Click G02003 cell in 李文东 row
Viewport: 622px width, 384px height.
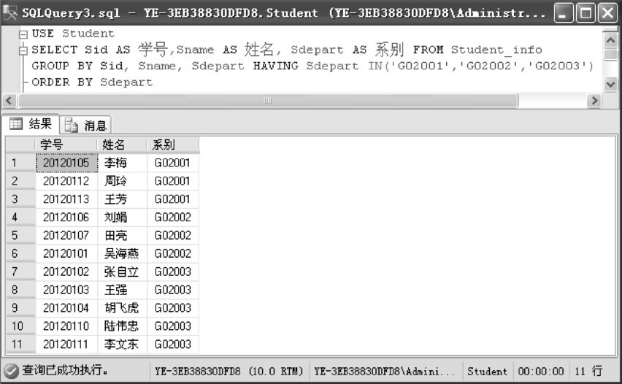173,345
